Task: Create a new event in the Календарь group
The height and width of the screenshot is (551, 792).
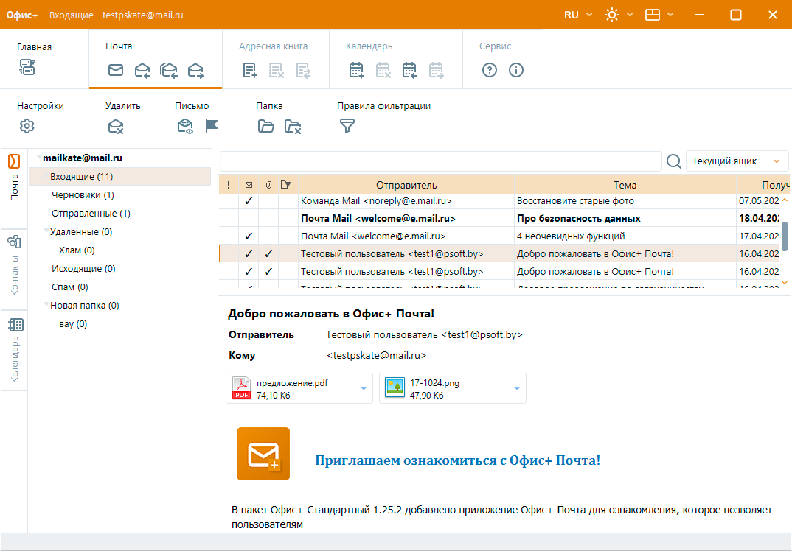Action: (x=356, y=70)
